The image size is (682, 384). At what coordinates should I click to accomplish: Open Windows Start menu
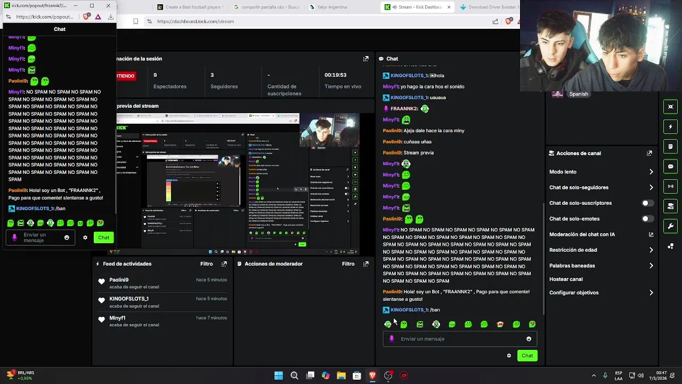(x=279, y=375)
